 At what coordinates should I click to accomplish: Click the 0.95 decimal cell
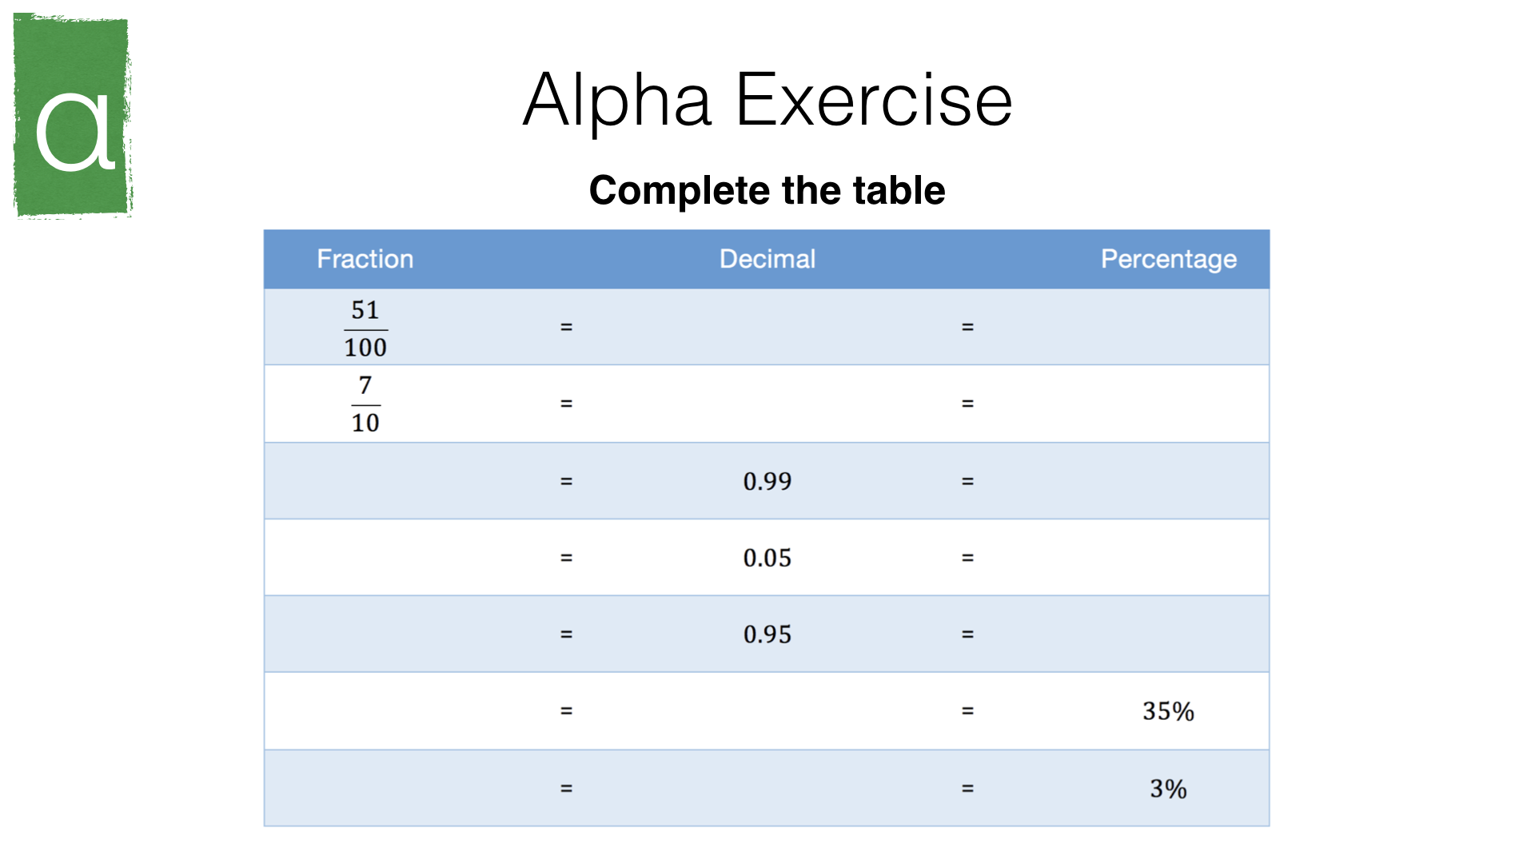click(767, 634)
